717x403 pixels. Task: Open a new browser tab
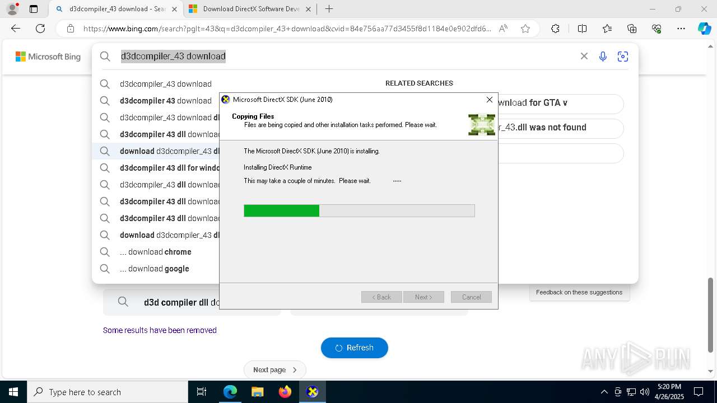(329, 9)
